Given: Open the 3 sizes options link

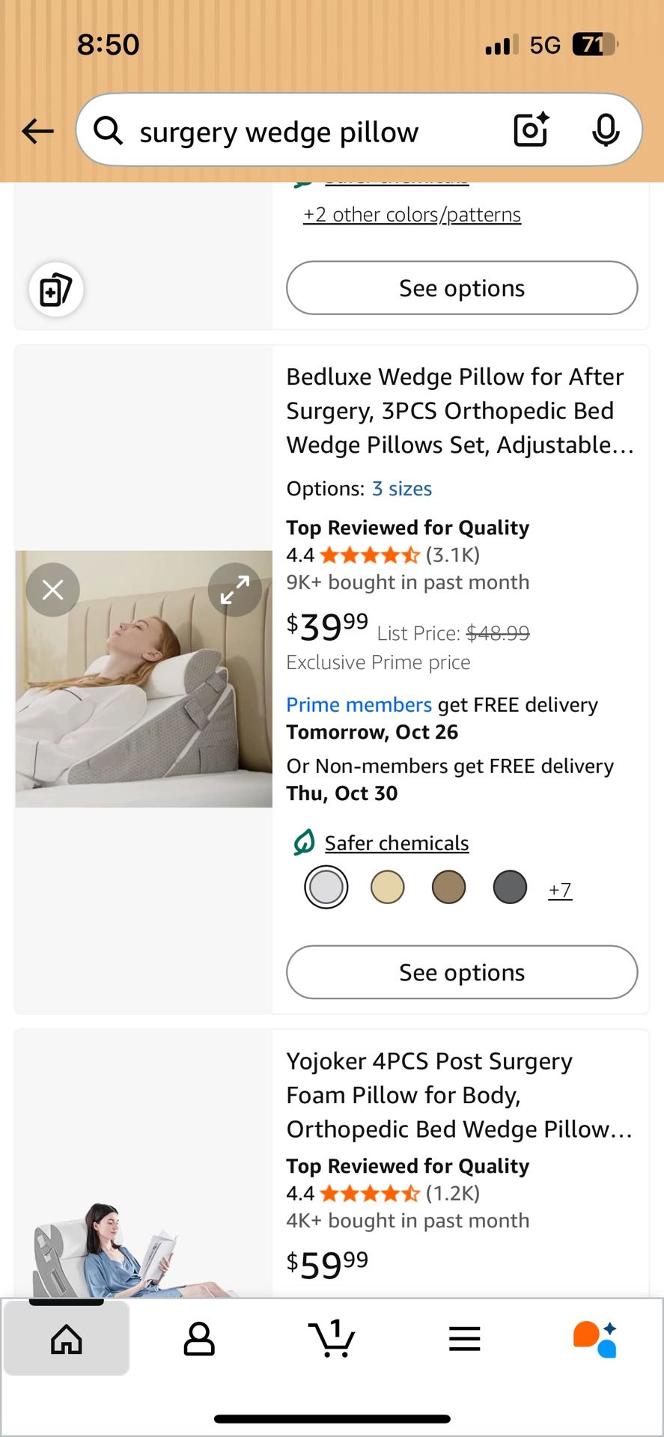Looking at the screenshot, I should pos(402,489).
